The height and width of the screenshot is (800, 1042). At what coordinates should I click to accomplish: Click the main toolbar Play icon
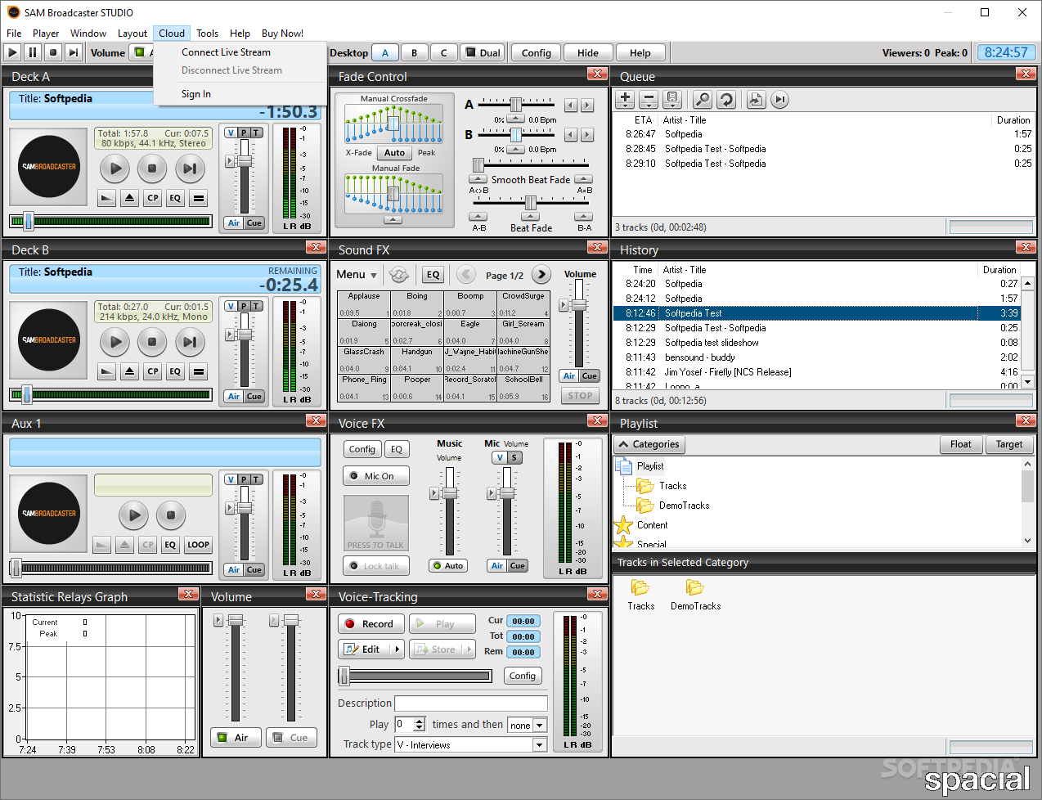tap(12, 52)
